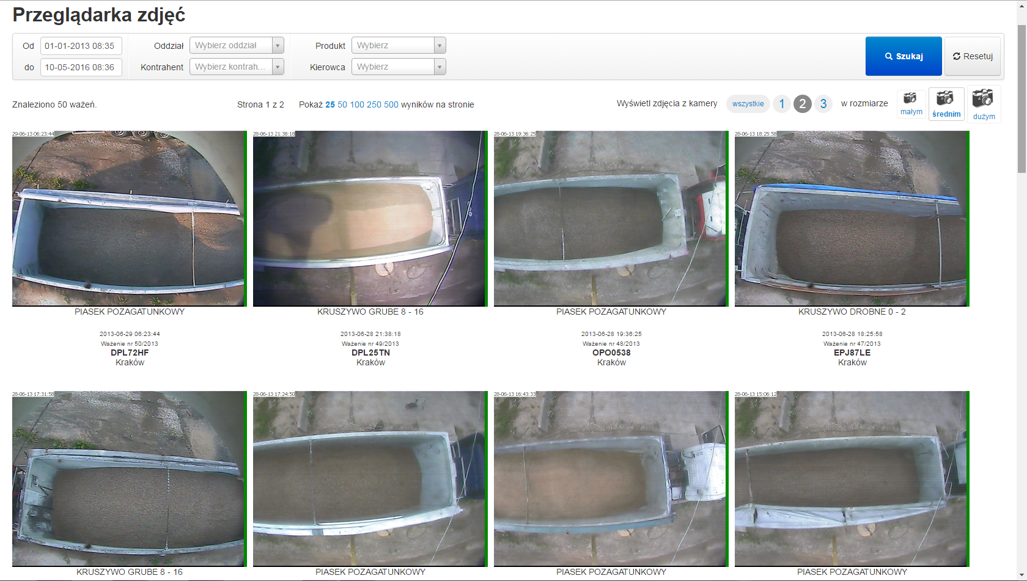Click the 'do' end date field
This screenshot has height=581, width=1027.
pyautogui.click(x=81, y=67)
